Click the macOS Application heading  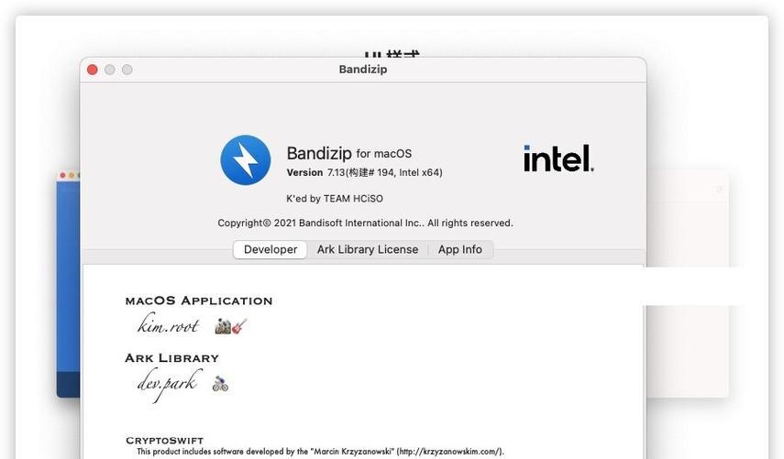199,301
